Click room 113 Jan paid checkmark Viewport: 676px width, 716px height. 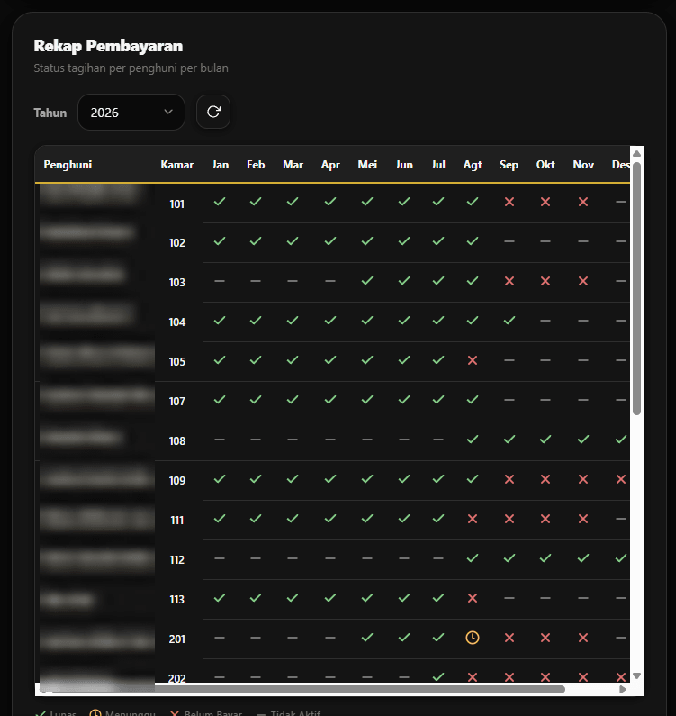pos(220,598)
